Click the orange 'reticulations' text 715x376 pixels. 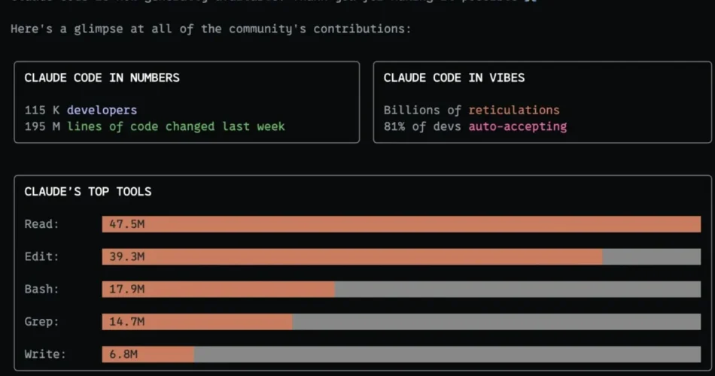(x=514, y=110)
